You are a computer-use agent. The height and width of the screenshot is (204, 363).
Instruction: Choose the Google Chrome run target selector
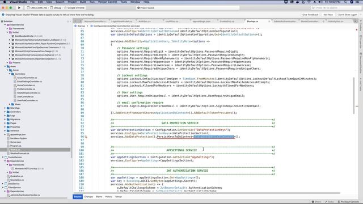tap(74, 7)
